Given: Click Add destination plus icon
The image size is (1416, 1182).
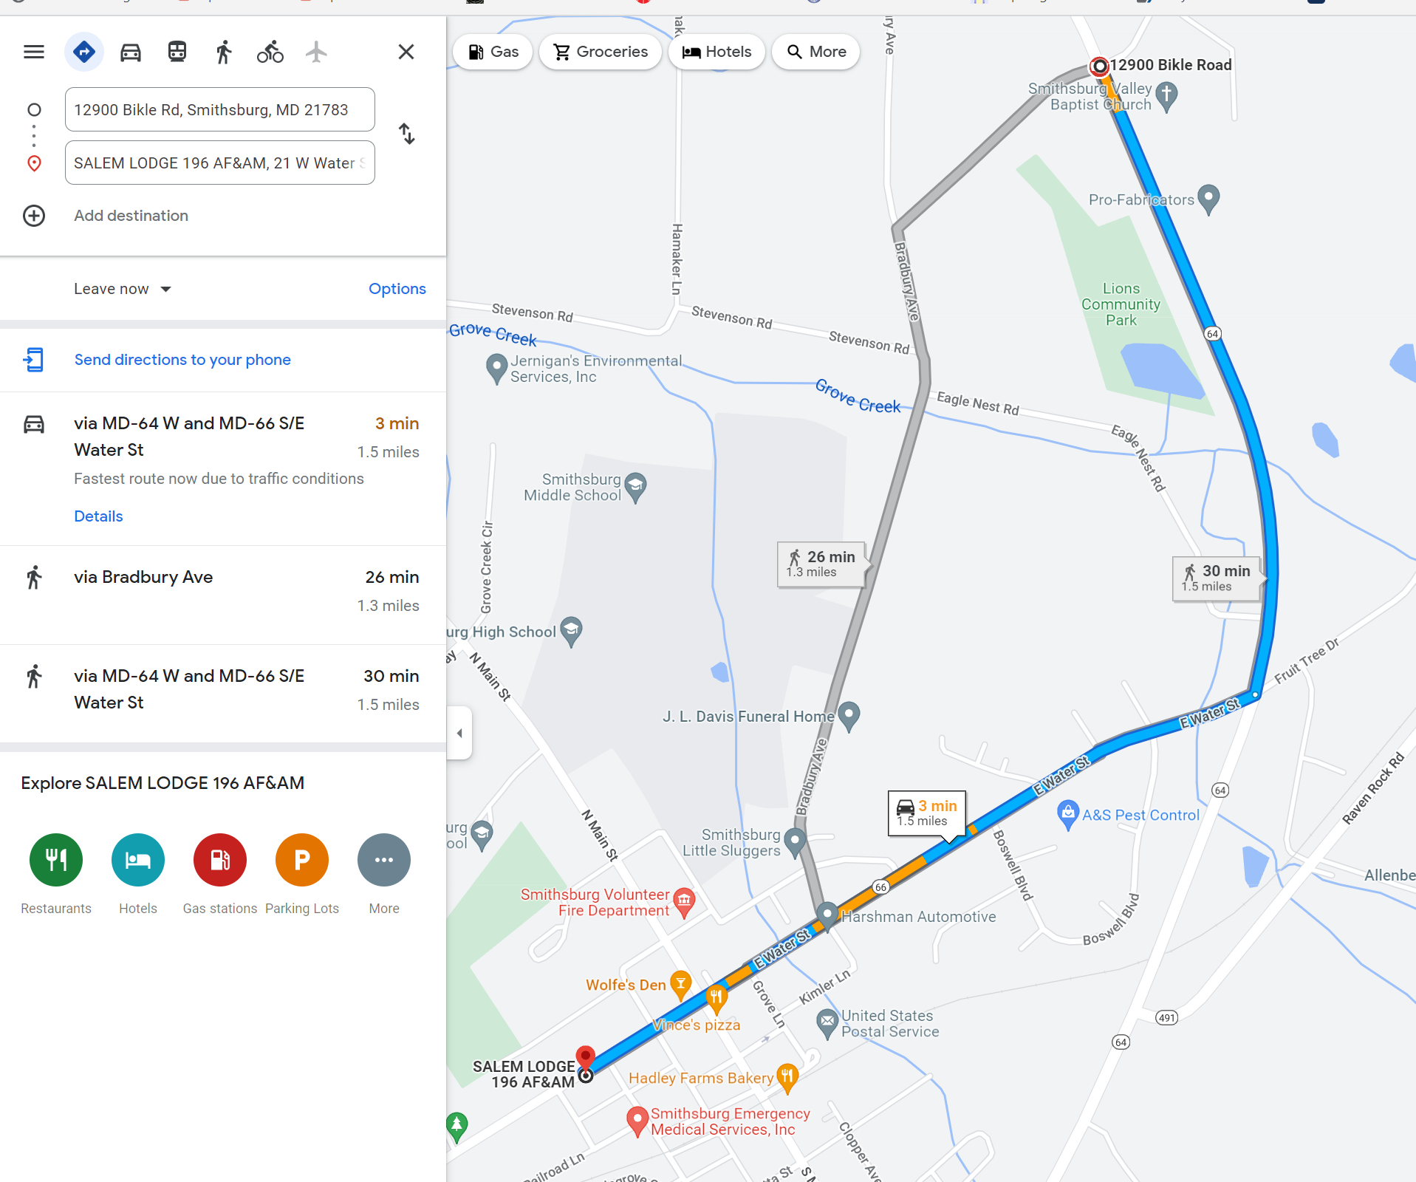Looking at the screenshot, I should tap(34, 216).
